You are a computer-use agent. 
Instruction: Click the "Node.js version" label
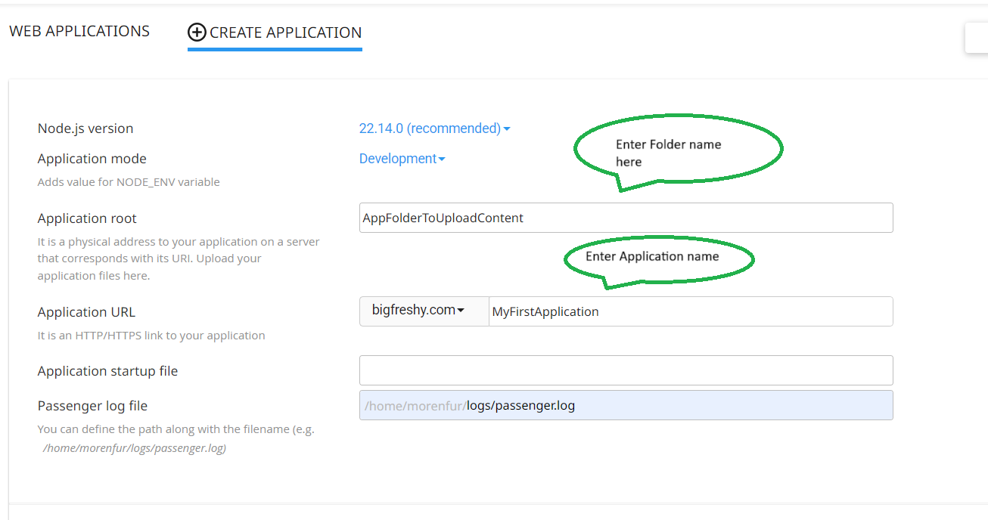pyautogui.click(x=85, y=128)
